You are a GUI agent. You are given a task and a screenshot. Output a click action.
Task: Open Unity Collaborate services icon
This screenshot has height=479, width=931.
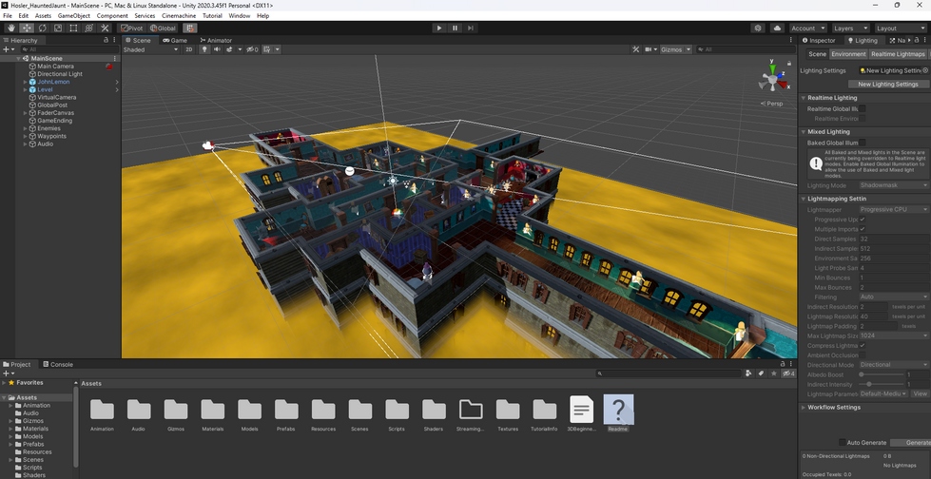click(758, 28)
